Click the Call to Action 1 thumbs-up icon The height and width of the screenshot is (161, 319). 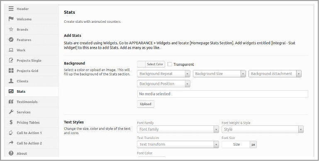(x=11, y=132)
